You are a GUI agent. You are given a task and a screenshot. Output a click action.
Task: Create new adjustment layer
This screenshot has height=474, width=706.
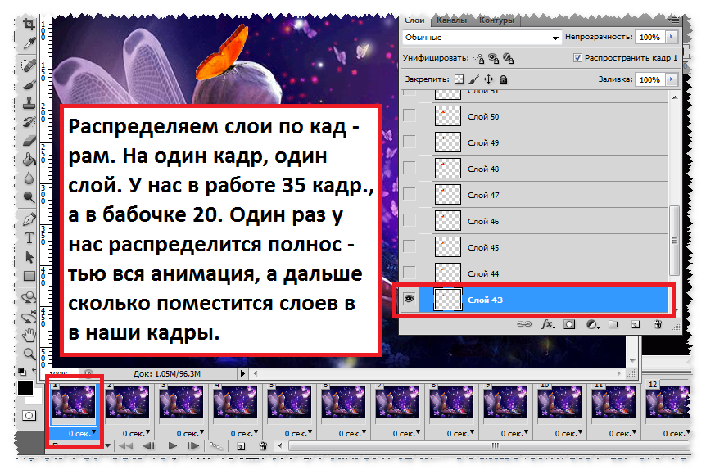(592, 324)
